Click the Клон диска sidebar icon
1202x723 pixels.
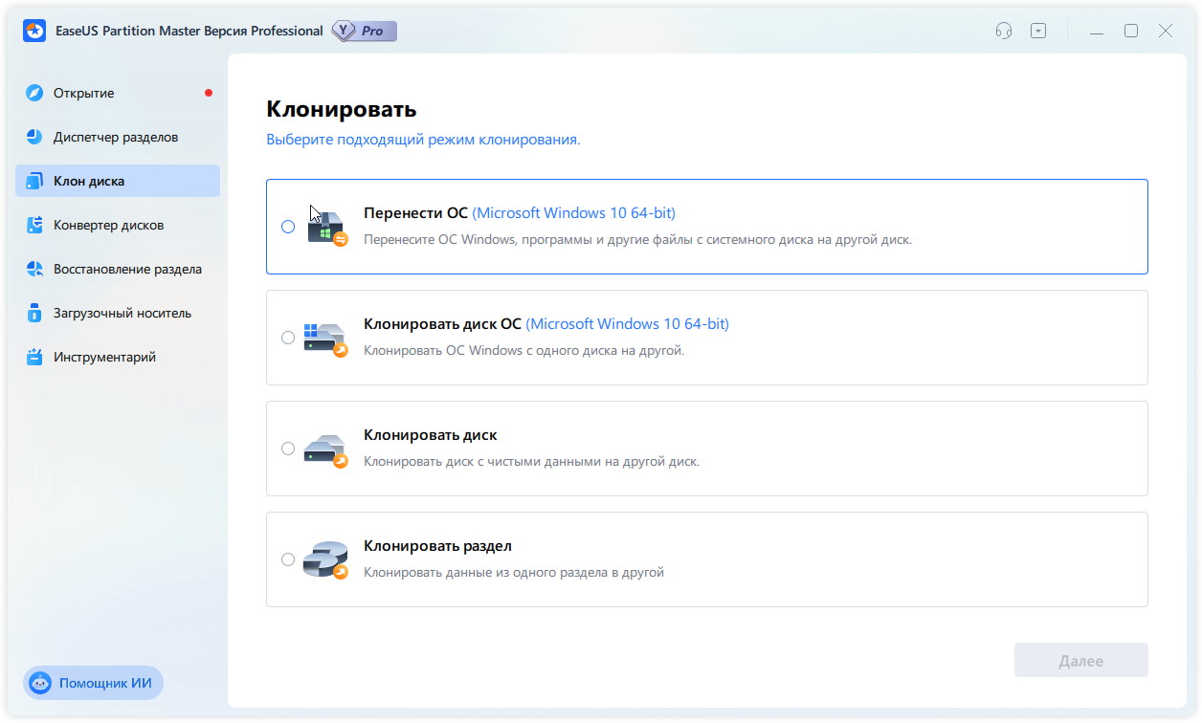pos(35,182)
